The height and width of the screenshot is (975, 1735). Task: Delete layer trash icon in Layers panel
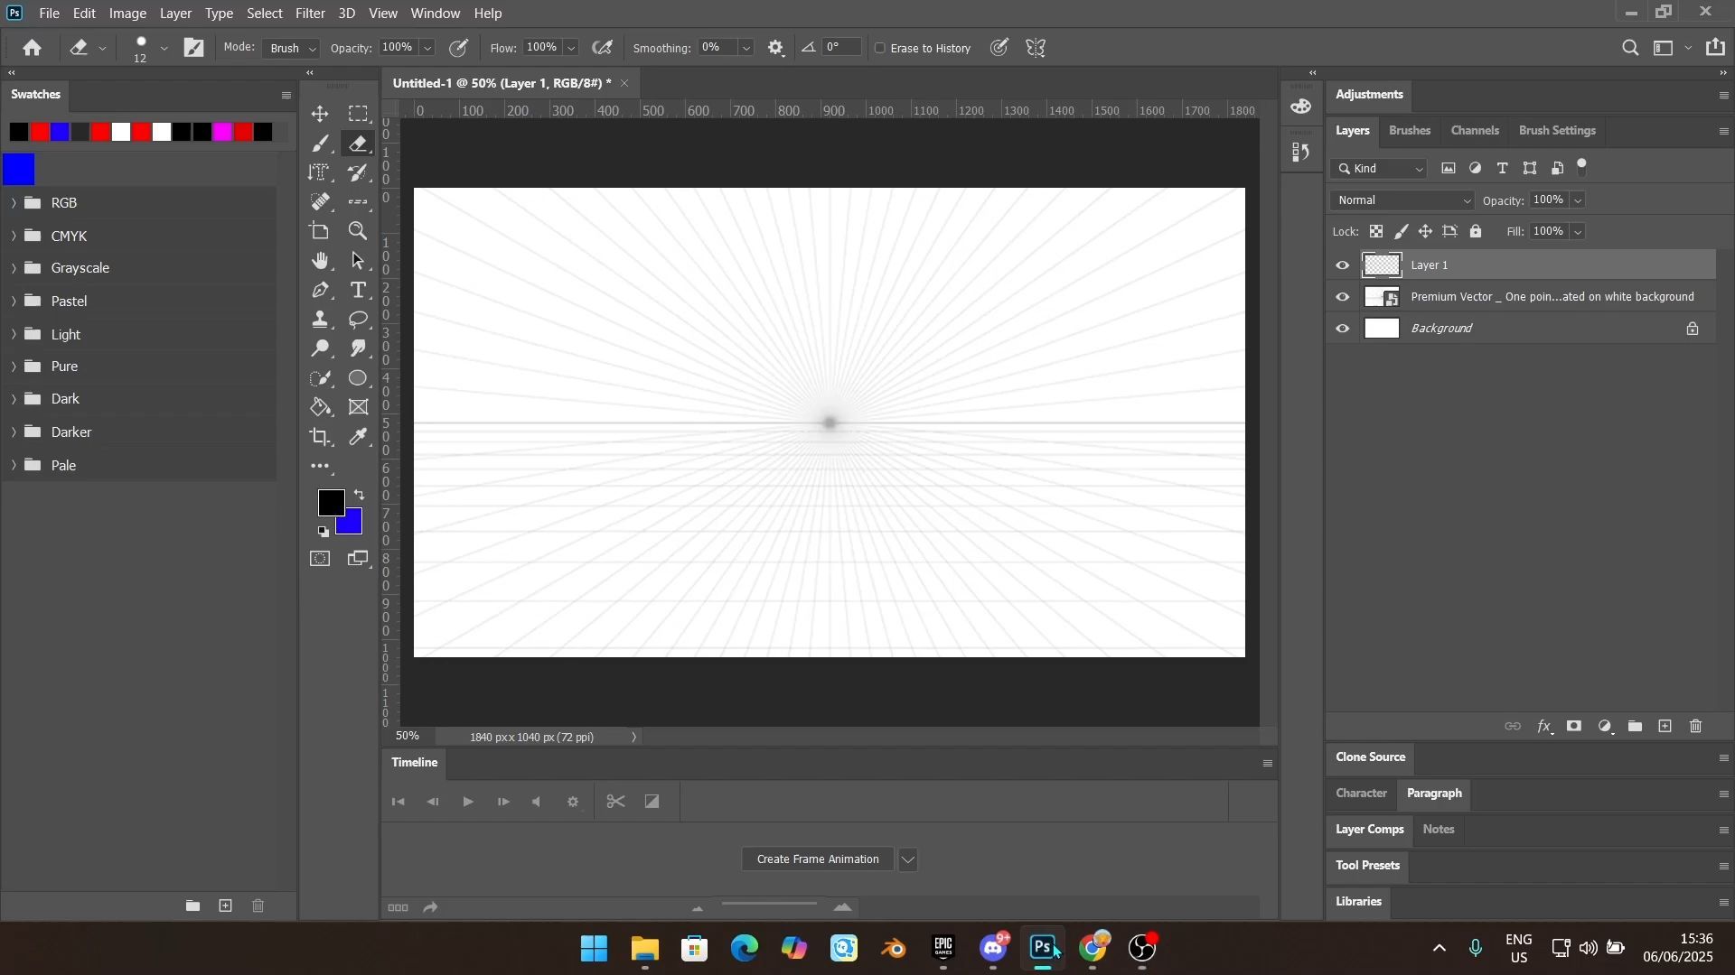[1696, 727]
